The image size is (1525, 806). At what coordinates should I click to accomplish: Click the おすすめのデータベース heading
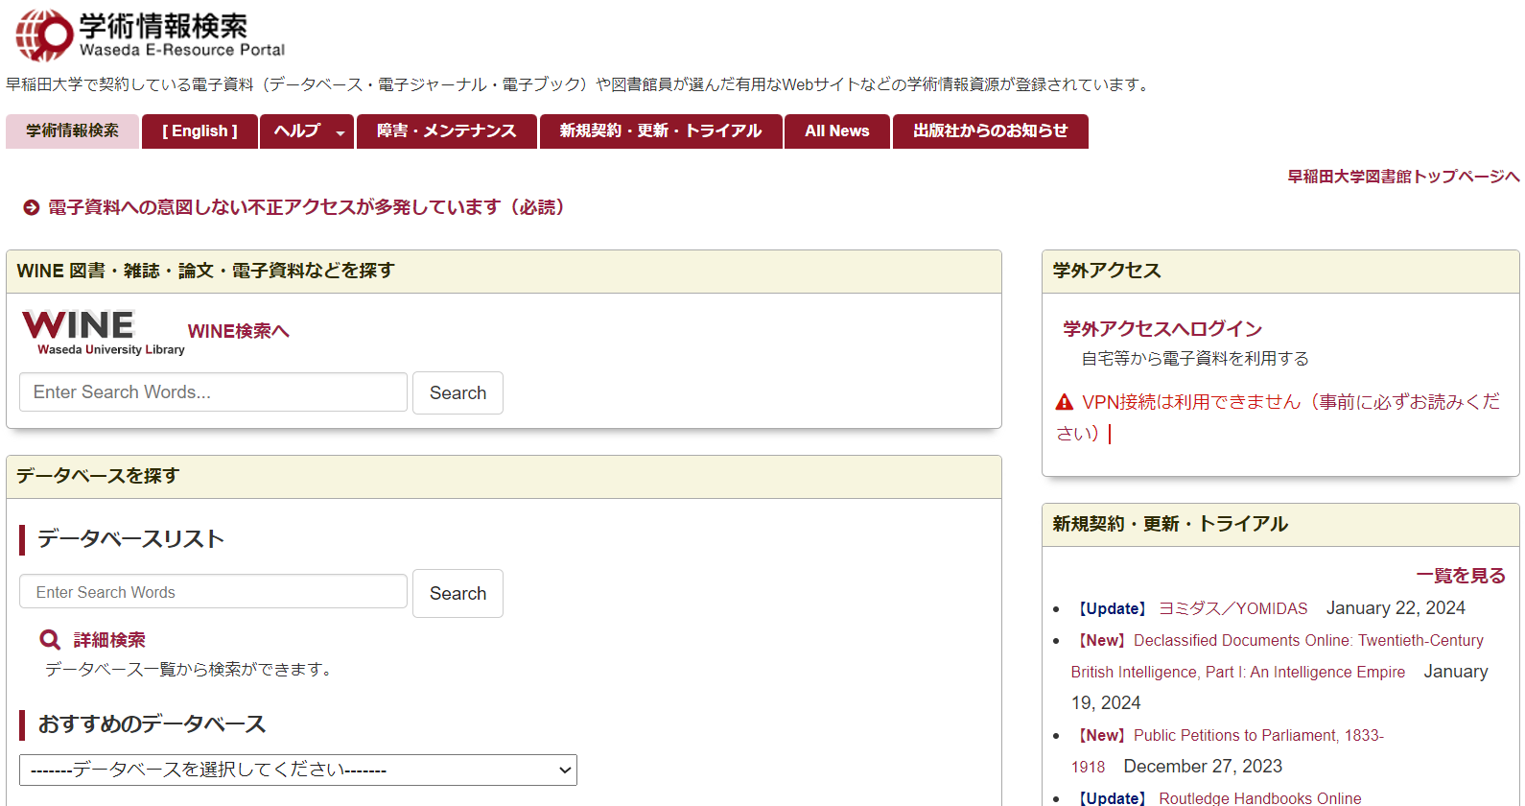click(152, 724)
